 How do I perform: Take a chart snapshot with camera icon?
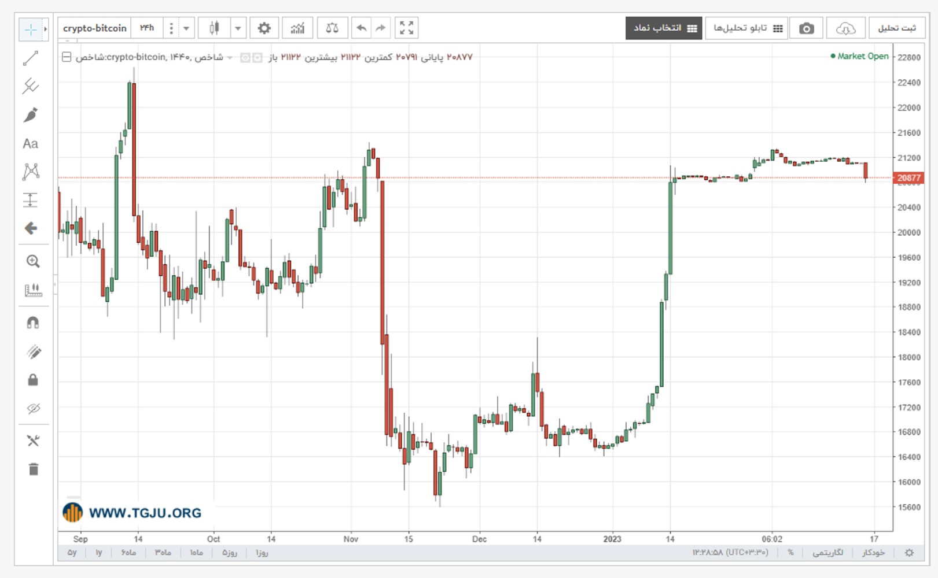pos(806,28)
